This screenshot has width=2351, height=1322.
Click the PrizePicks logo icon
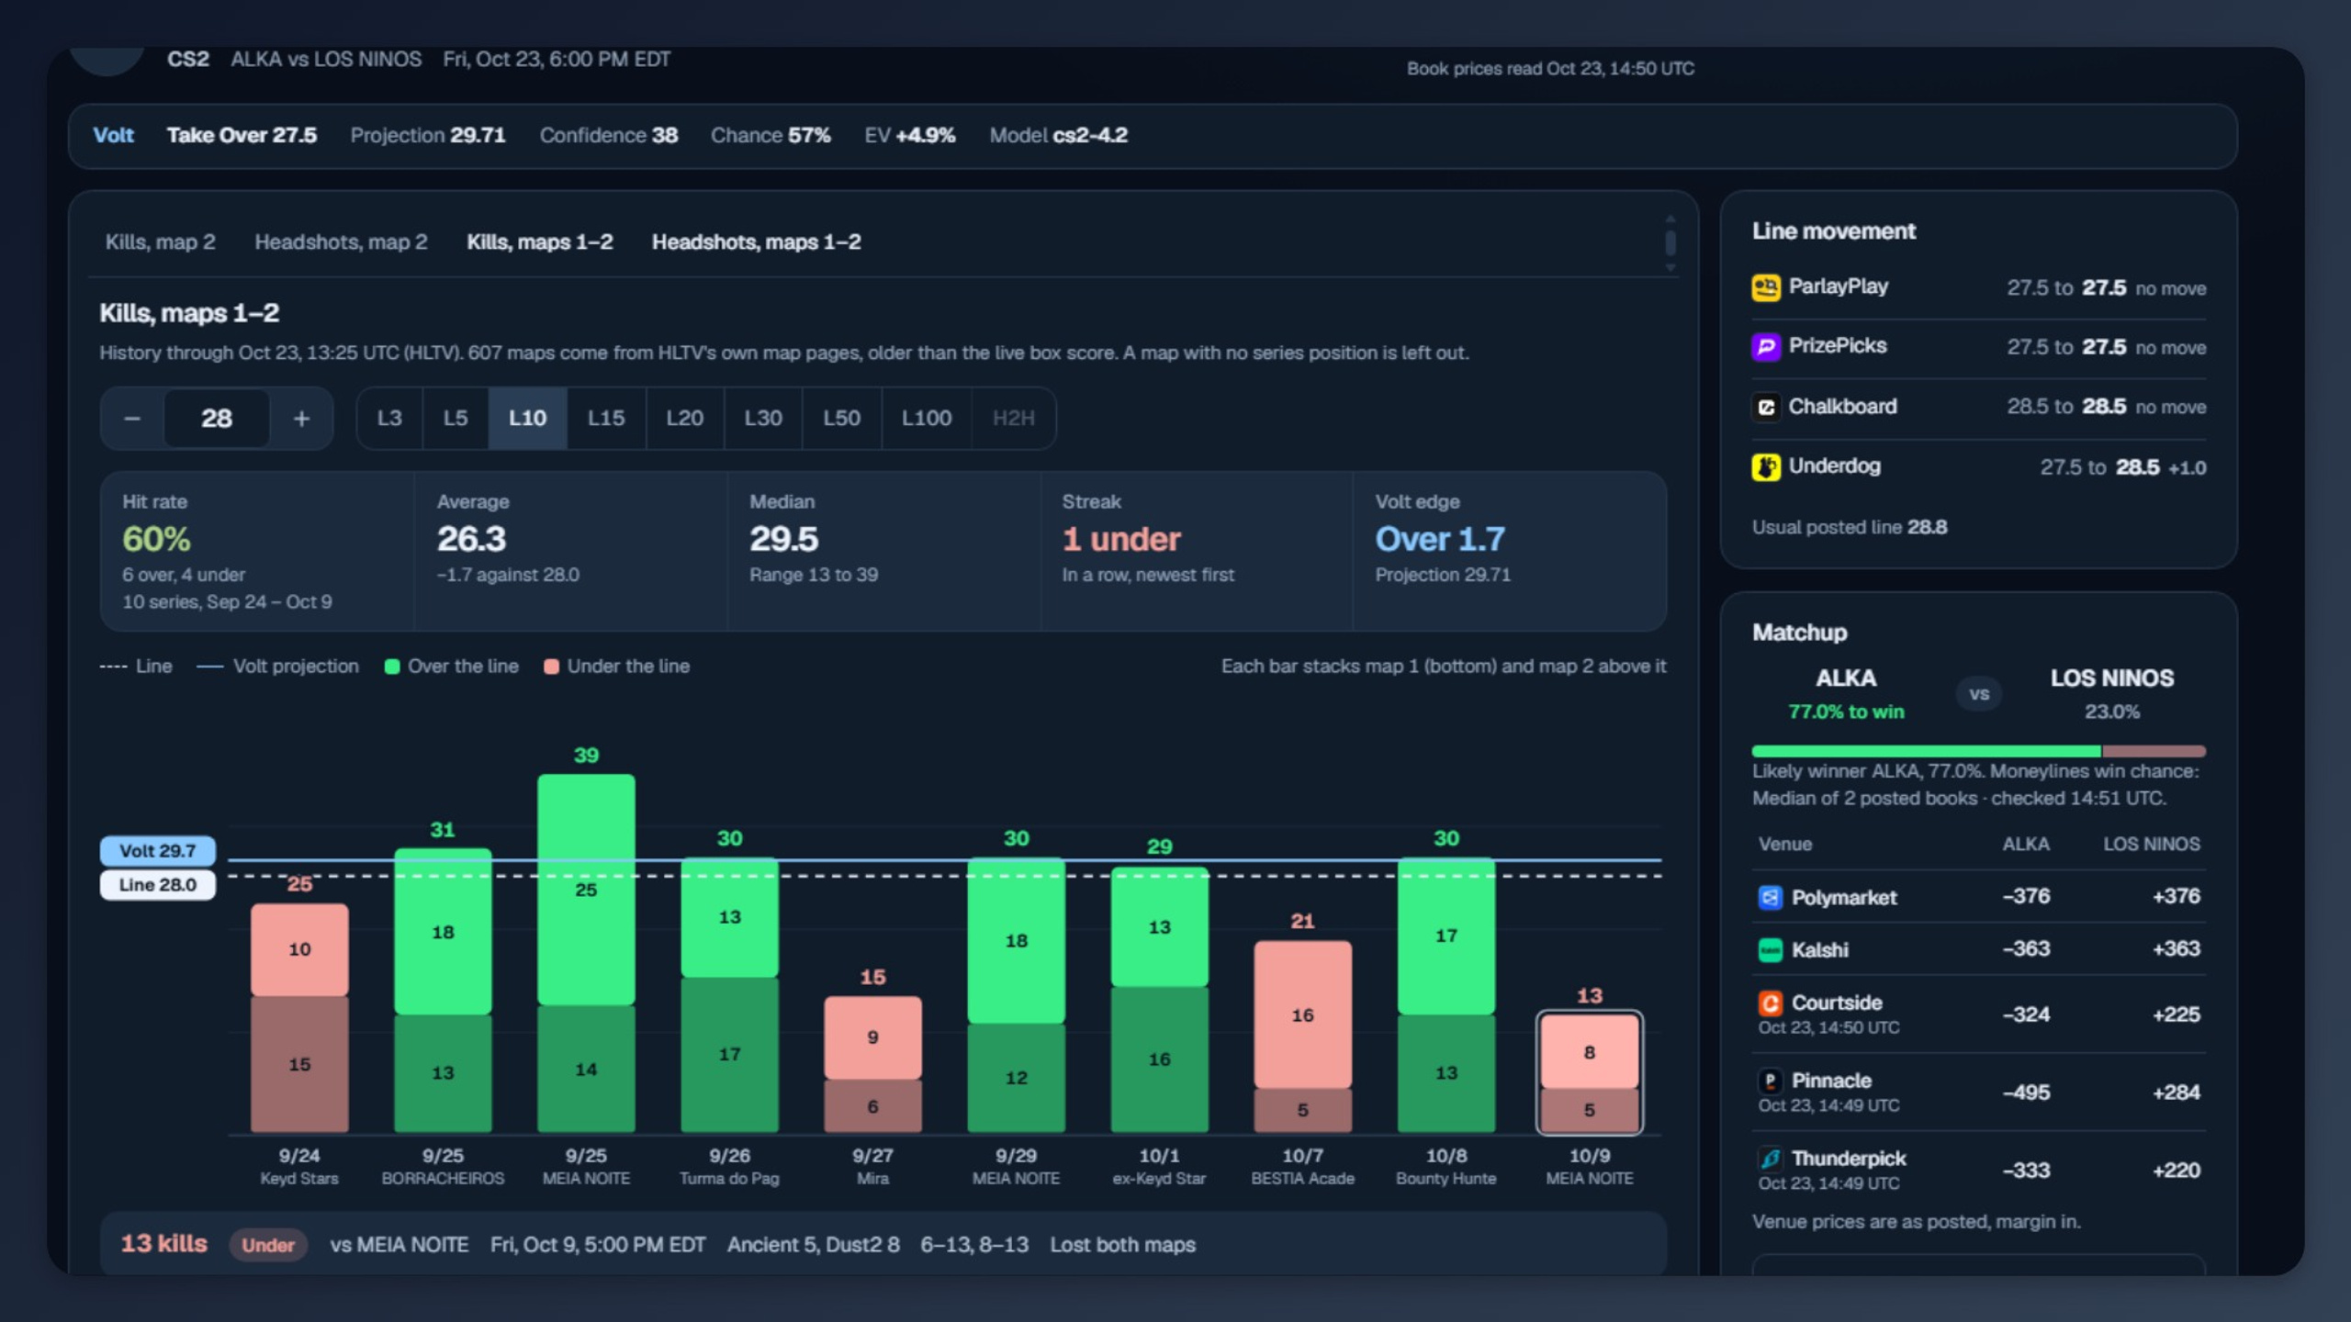coord(1765,347)
